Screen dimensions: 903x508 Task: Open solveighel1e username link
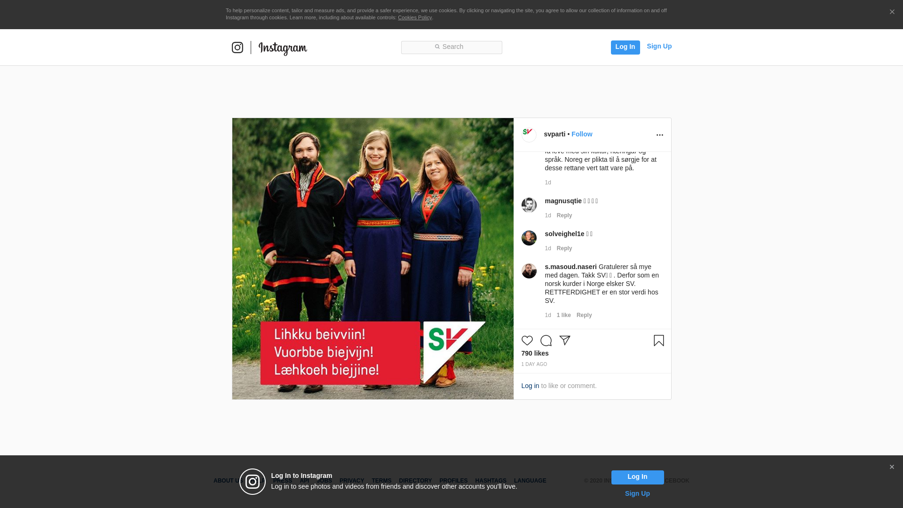564,234
